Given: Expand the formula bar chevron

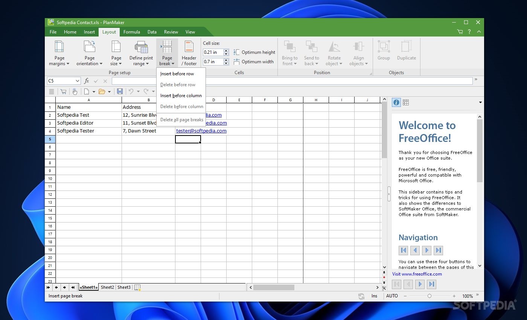Looking at the screenshot, I should 476,79.
